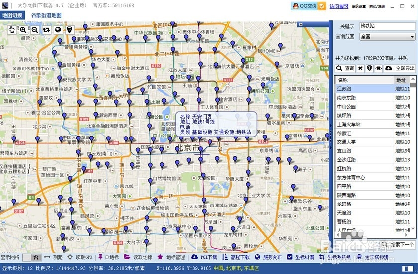Select the 东方体育中心 row in results
Viewport: 418px width, 274px height.
372,177
